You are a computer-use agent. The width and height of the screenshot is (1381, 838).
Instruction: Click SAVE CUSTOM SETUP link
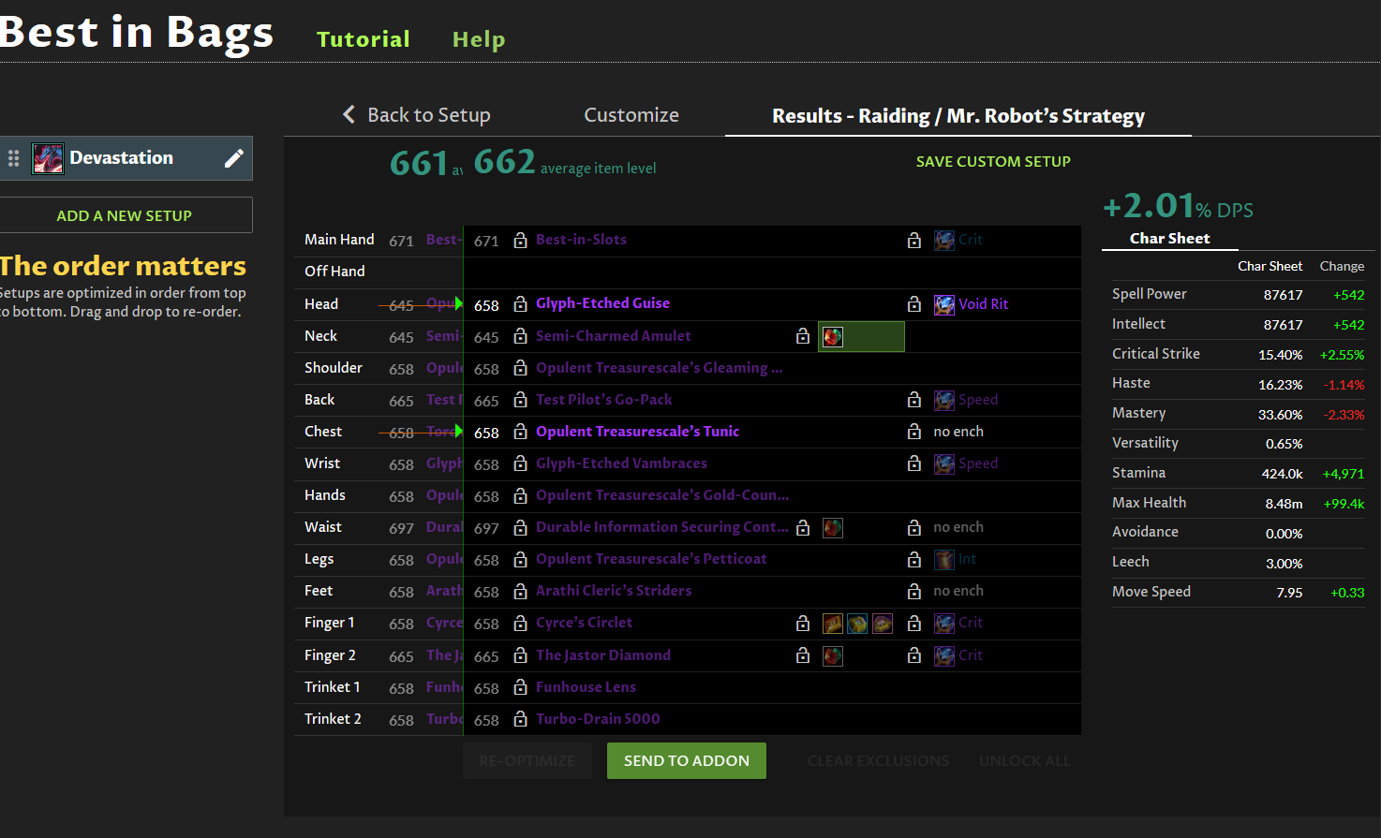[993, 161]
